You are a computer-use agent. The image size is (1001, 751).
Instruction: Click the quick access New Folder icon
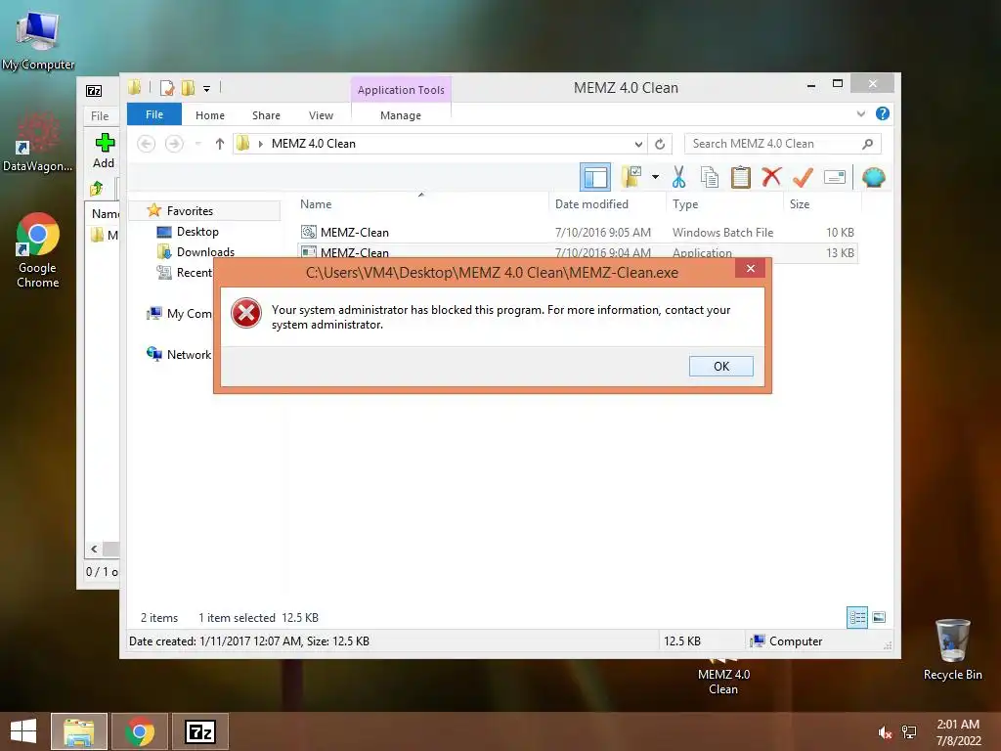click(x=188, y=87)
